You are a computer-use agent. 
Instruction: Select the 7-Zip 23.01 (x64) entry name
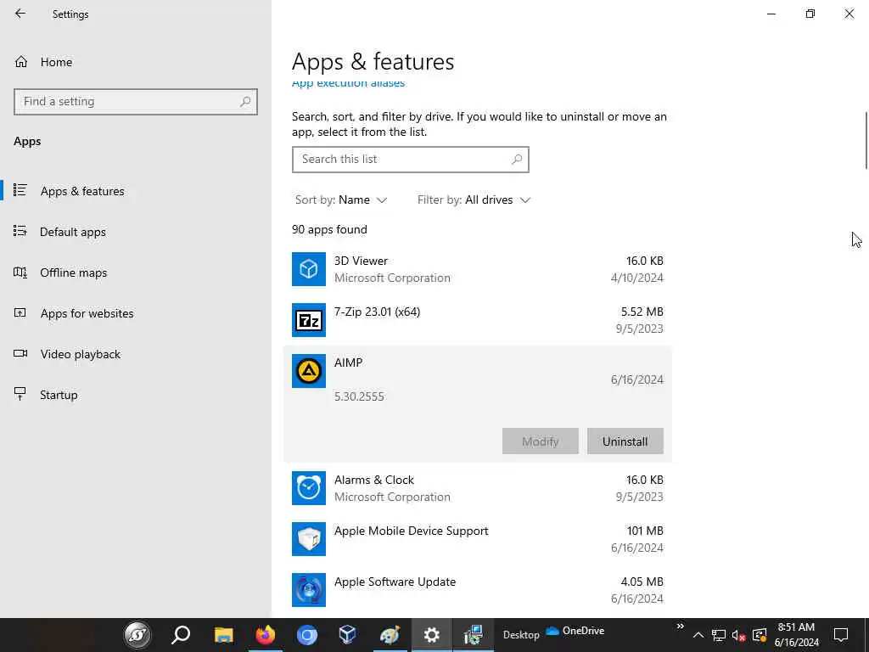(x=377, y=312)
